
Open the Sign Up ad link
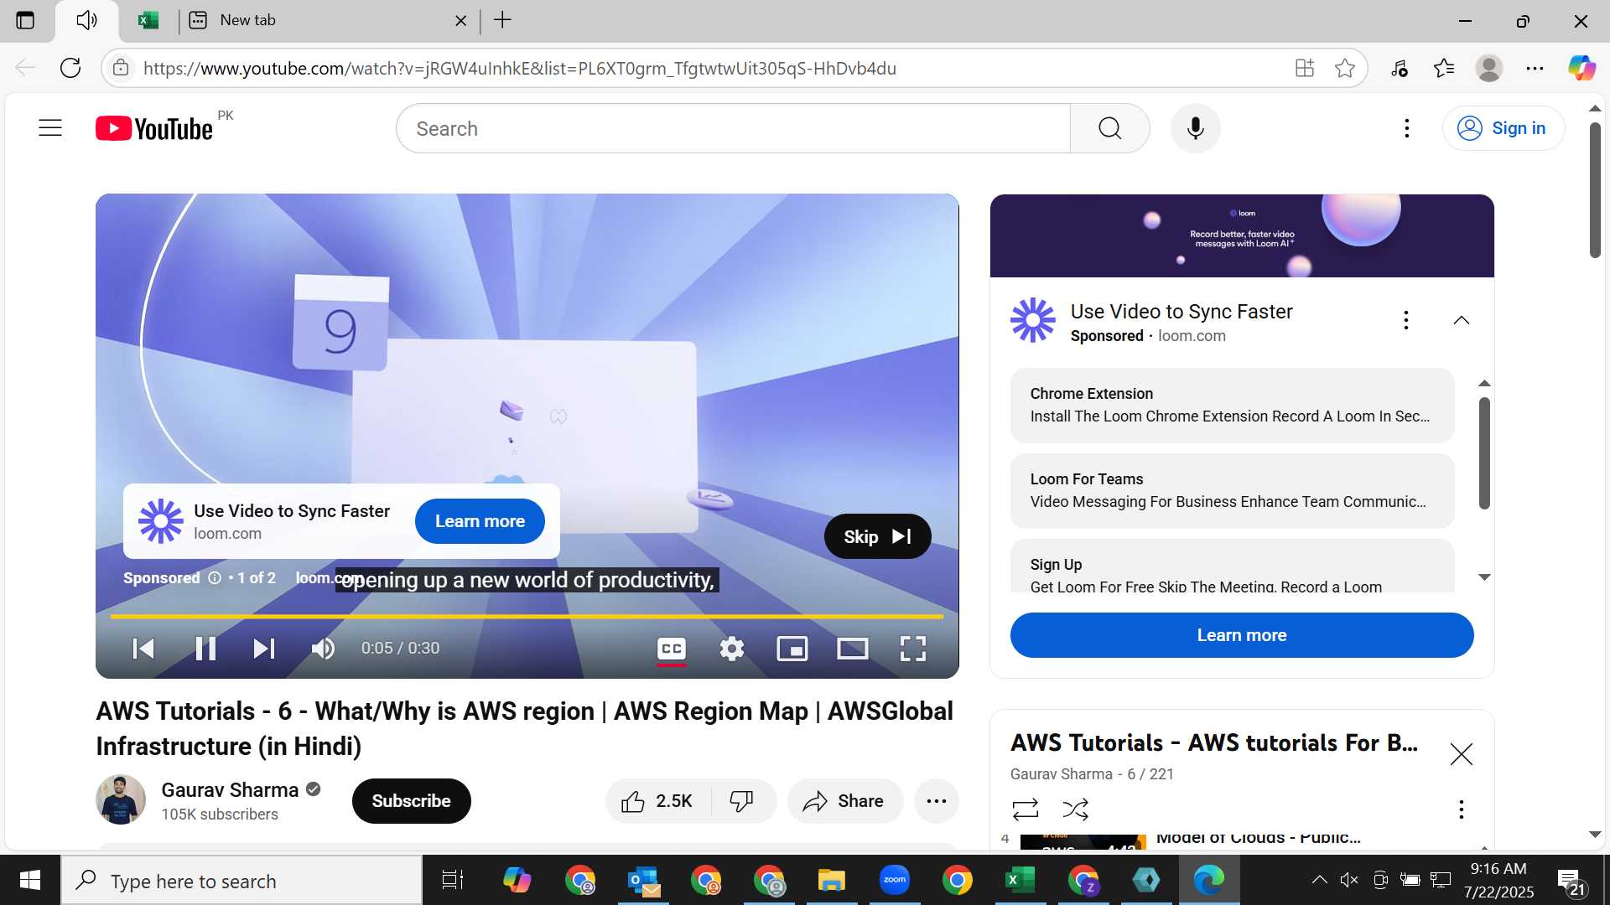pos(1232,567)
